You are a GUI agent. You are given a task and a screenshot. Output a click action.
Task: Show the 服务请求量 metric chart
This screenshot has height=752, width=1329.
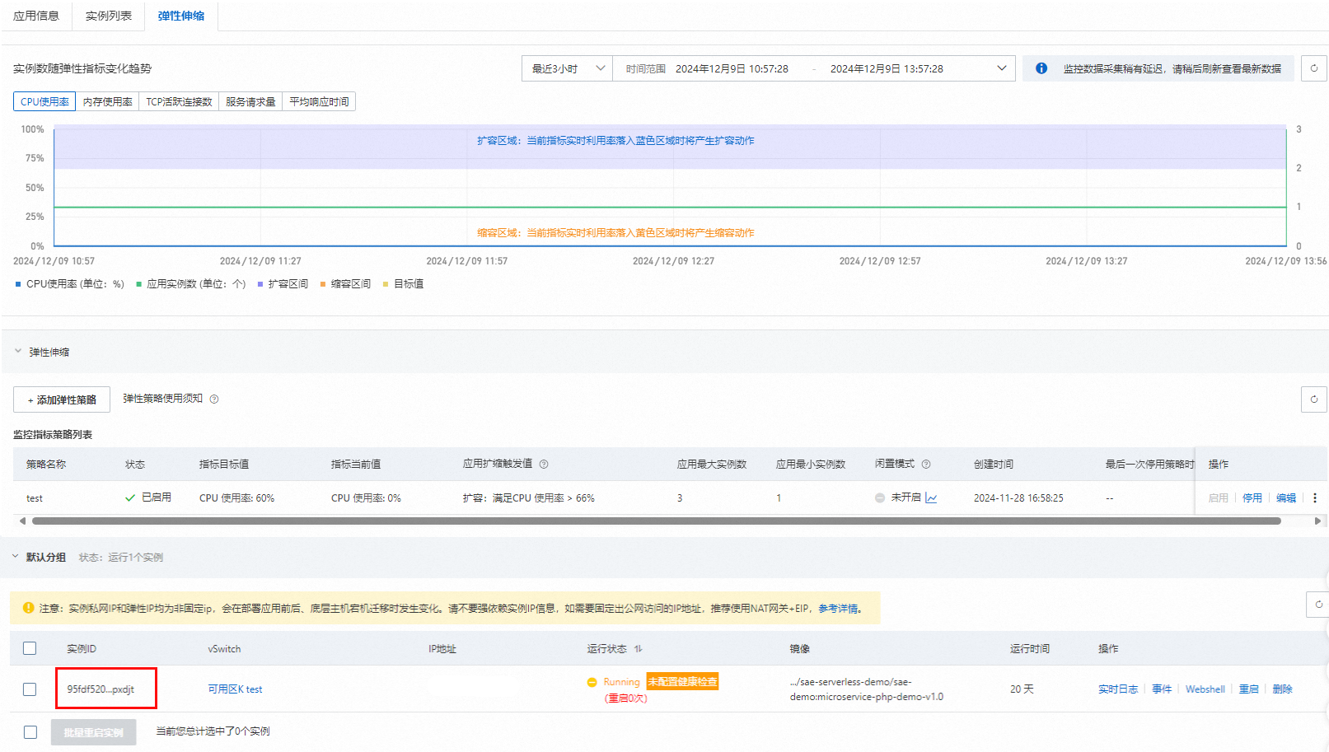pos(250,101)
